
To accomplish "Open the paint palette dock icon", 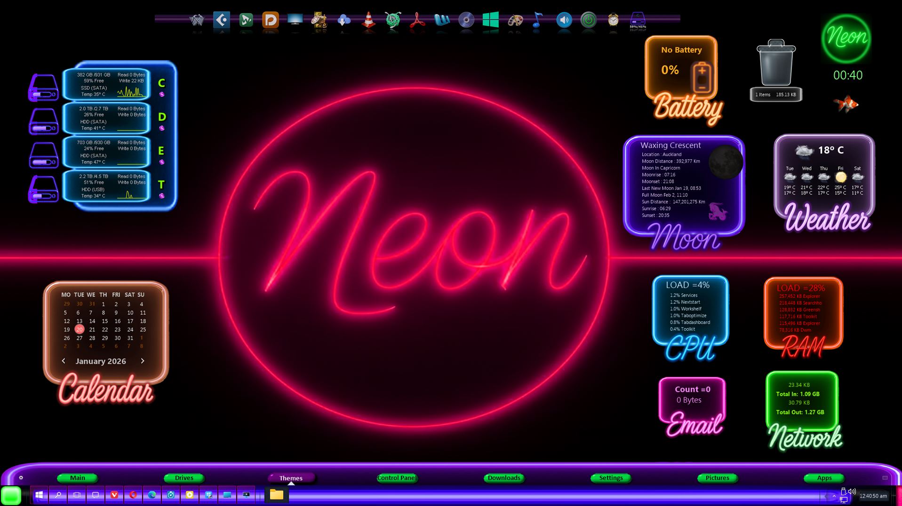I will tap(515, 20).
